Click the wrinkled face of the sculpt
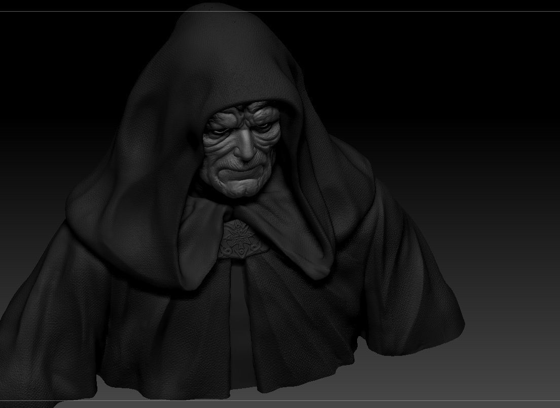The width and height of the screenshot is (560, 408). pyautogui.click(x=241, y=149)
